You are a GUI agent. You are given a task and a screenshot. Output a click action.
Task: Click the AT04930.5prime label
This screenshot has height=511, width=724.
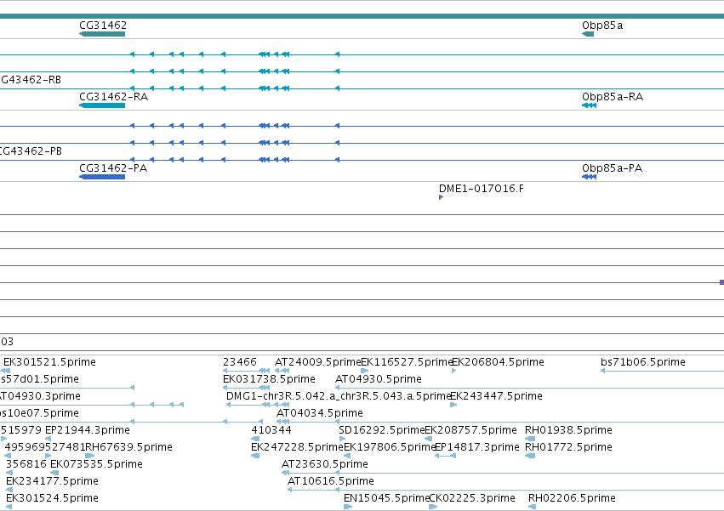378,379
